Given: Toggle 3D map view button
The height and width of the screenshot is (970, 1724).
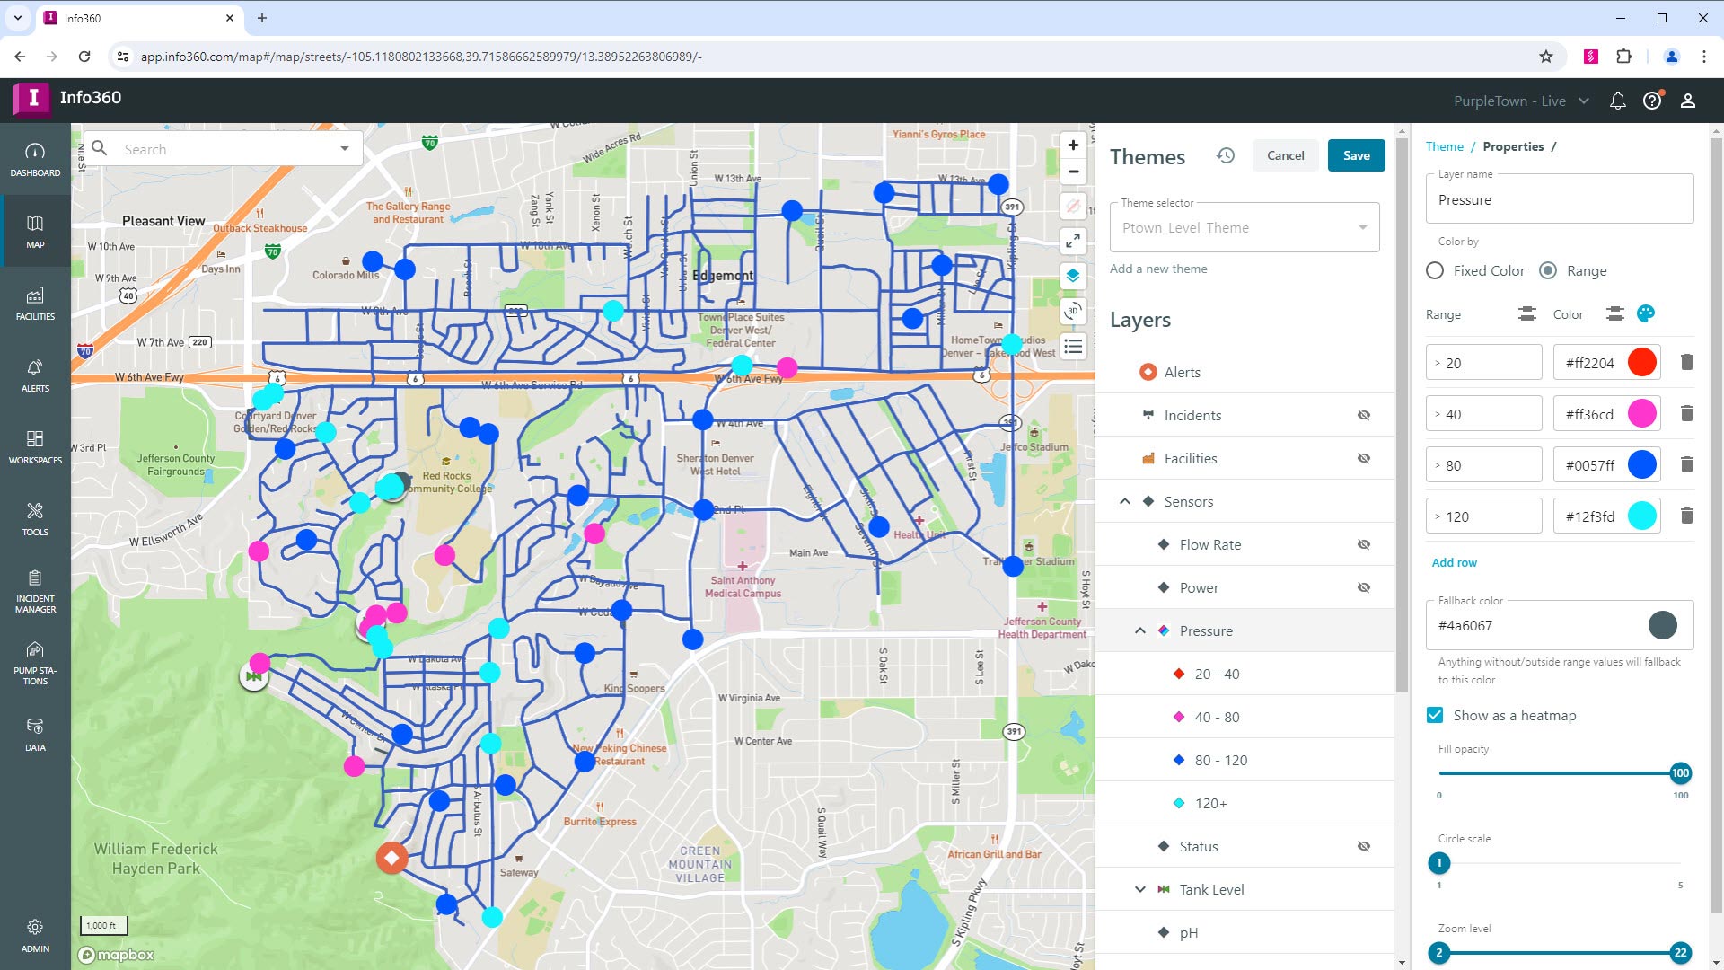Looking at the screenshot, I should pos(1072,311).
